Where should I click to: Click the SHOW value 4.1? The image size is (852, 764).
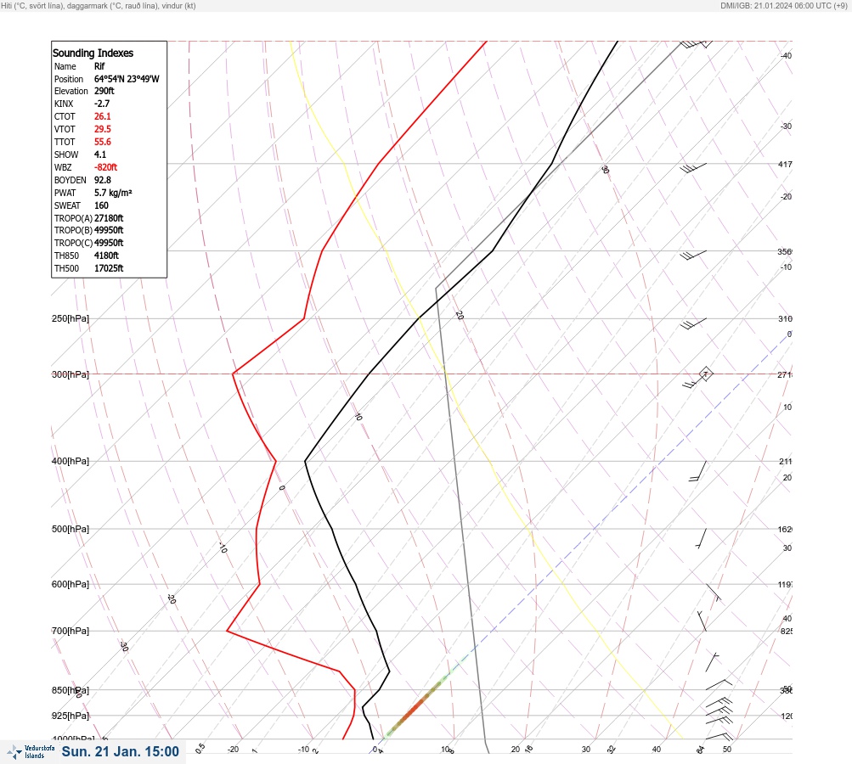coord(100,154)
